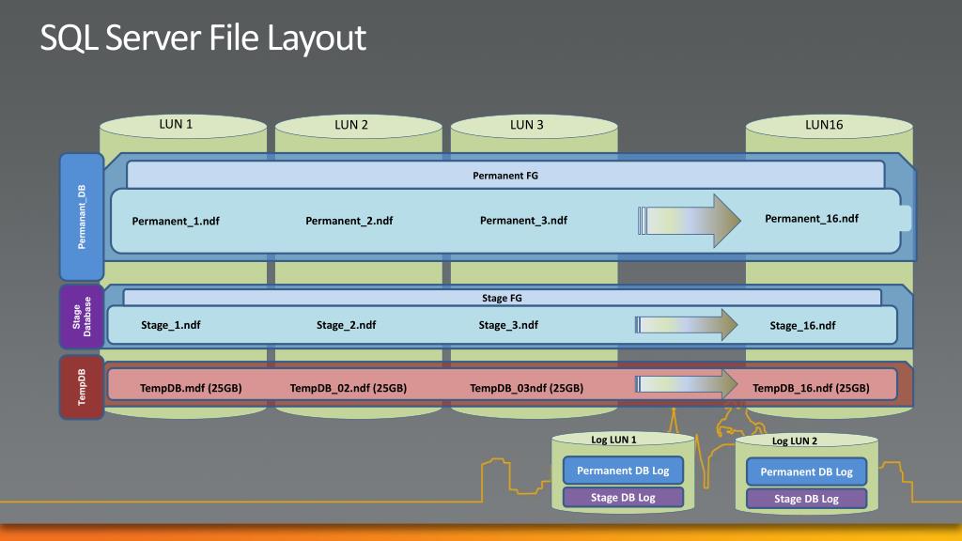Viewport: 962px width, 541px height.
Task: Click the Permanent FG header bar
Action: pyautogui.click(x=505, y=175)
